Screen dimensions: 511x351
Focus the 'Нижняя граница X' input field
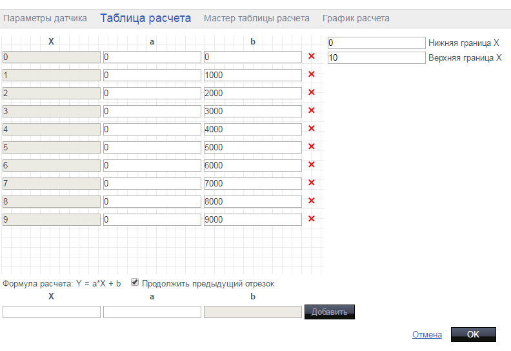(x=376, y=43)
